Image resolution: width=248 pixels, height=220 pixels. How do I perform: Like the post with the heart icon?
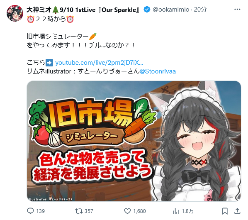click(x=127, y=211)
